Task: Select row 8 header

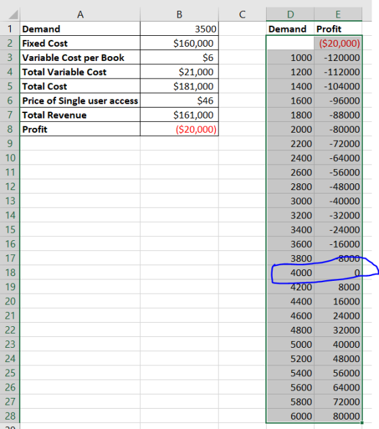Action: [x=10, y=129]
